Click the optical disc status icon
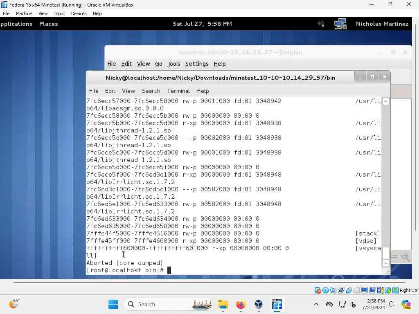 (325, 290)
